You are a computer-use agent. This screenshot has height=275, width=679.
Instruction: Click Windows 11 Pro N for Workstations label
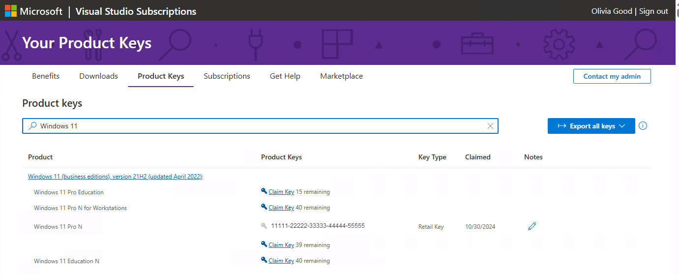80,208
